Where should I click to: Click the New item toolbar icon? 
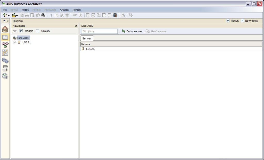point(5,15)
